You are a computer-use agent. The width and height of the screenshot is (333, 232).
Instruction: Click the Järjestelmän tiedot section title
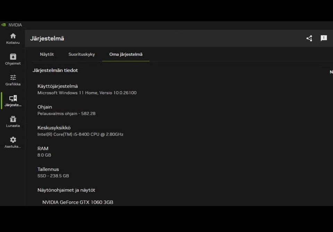coord(55,71)
